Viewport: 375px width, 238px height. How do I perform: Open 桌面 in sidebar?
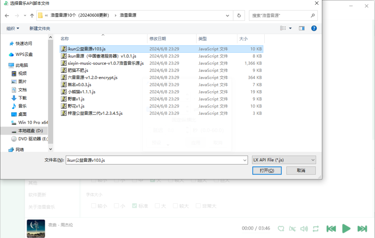point(19,114)
